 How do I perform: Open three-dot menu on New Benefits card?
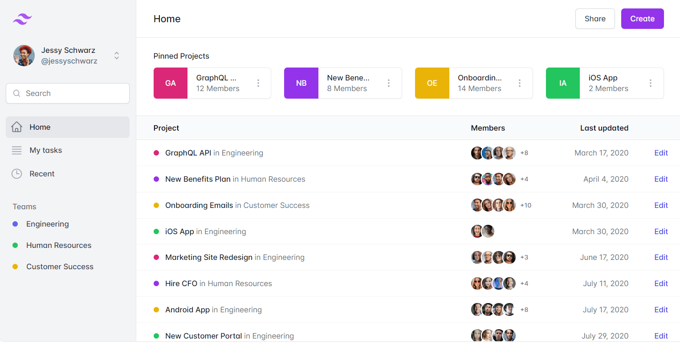tap(389, 83)
